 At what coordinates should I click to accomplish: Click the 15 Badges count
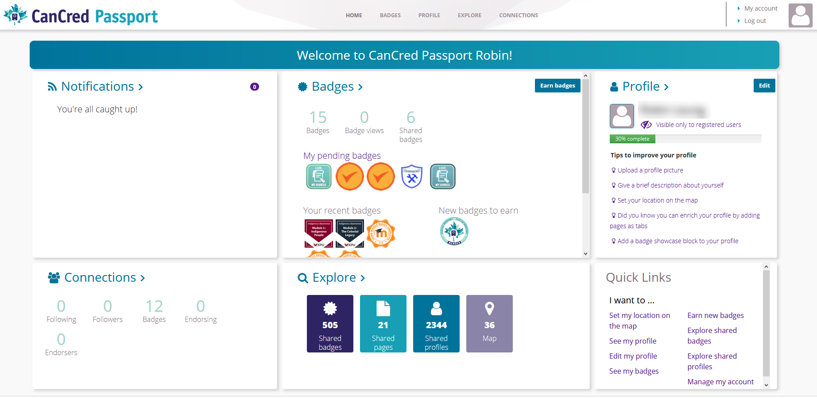tap(318, 122)
